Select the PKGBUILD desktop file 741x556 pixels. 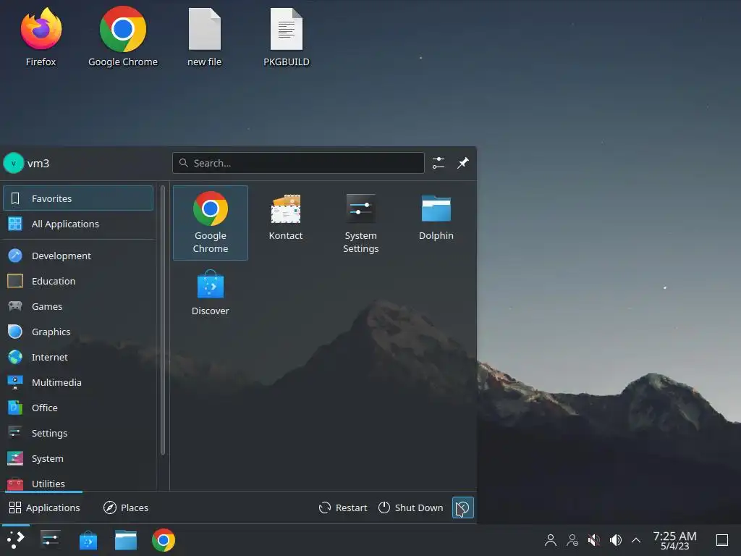(x=287, y=37)
